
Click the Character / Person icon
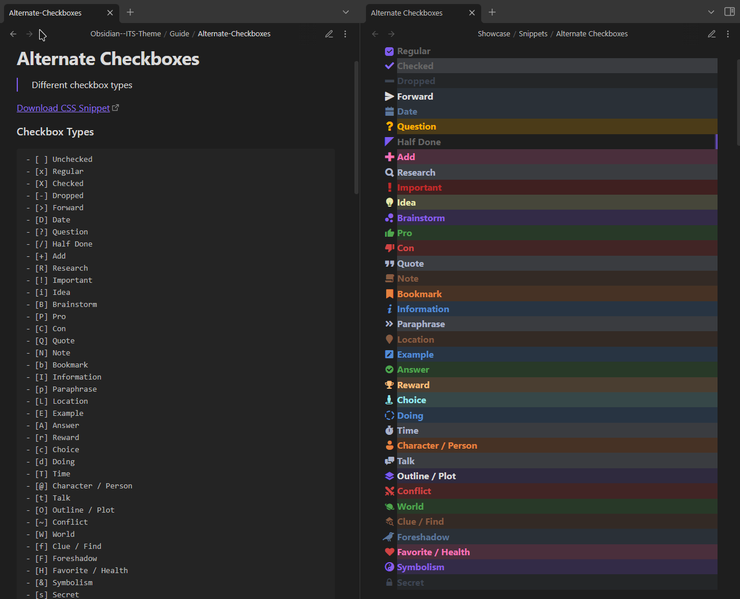[x=390, y=446]
